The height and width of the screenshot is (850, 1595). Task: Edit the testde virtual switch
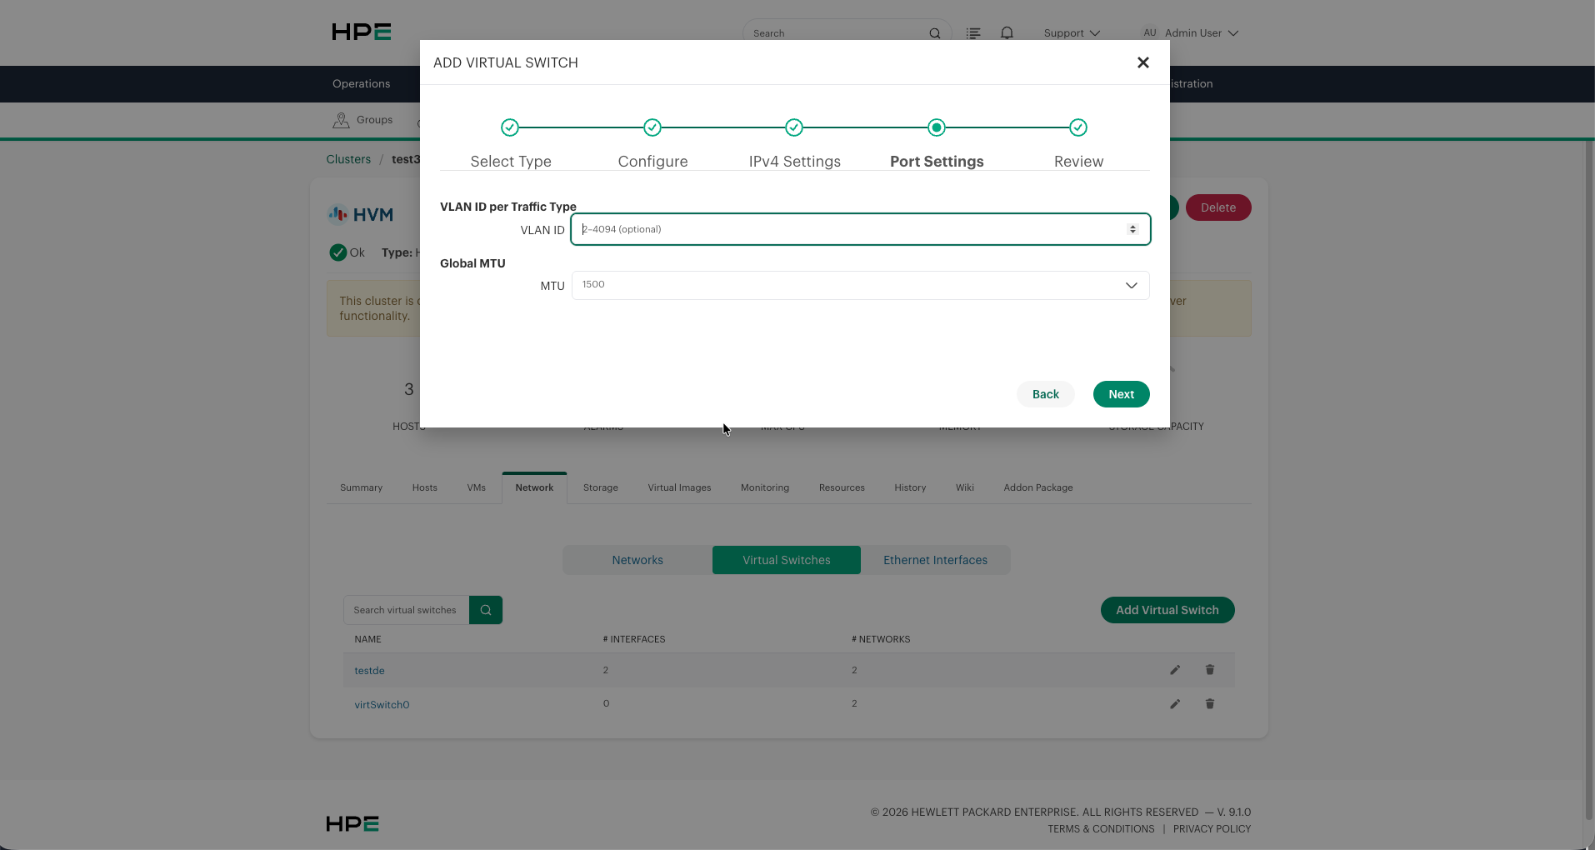coord(1175,670)
